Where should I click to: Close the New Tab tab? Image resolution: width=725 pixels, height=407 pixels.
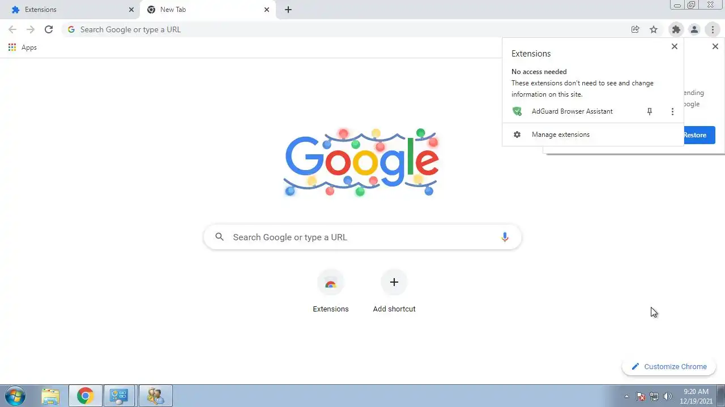[266, 10]
